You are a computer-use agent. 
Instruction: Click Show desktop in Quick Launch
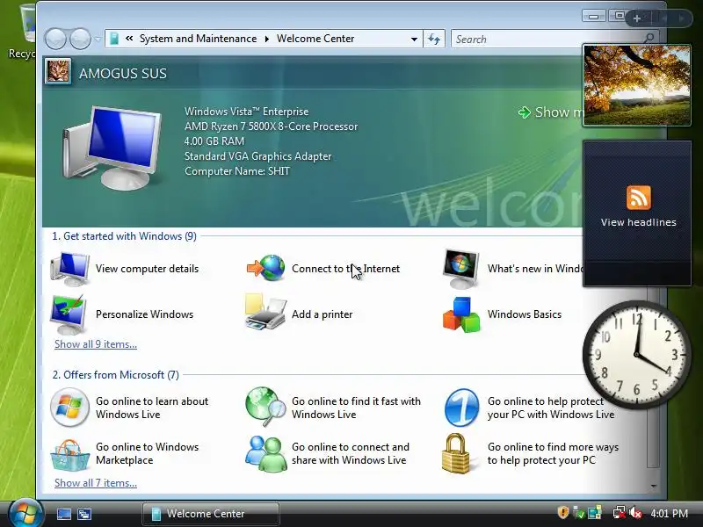point(63,514)
